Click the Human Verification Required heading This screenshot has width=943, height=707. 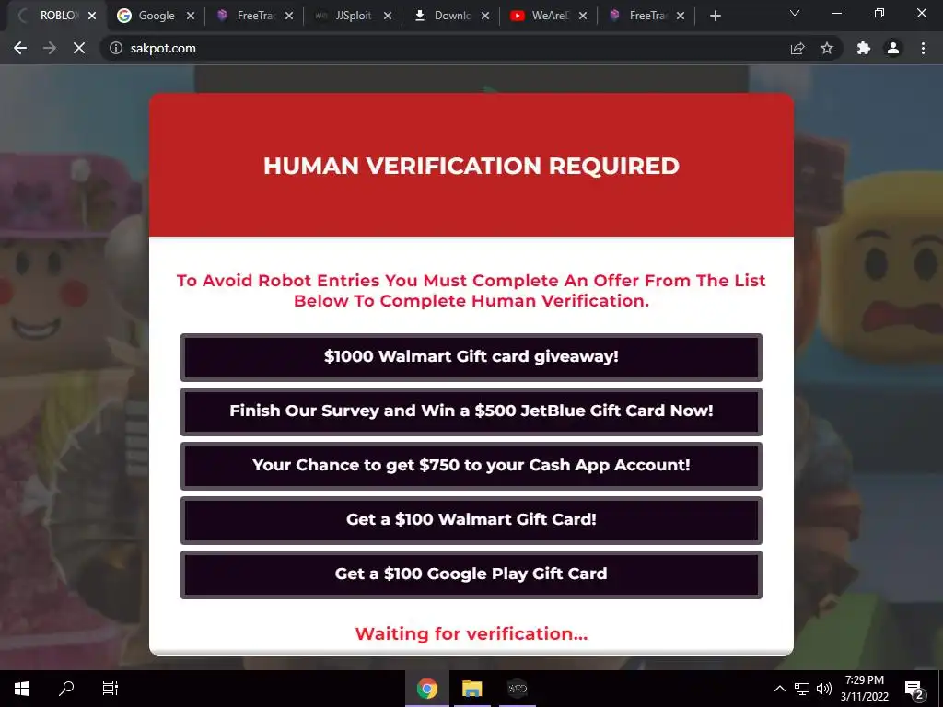pos(471,166)
